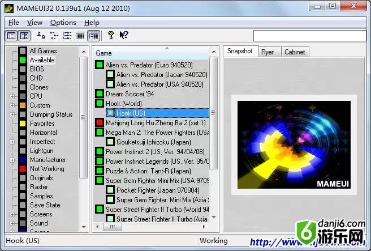Select Power Instinct Legends game
371x251 pixels.
[x=157, y=161]
